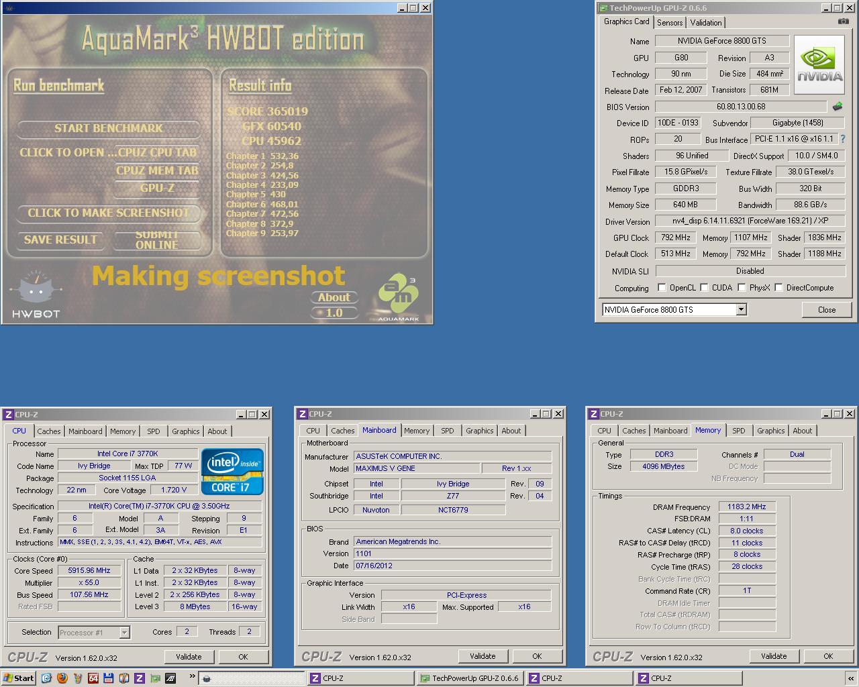Click the Core Speed 5915.96 MHz field
The image size is (859, 687).
(x=89, y=570)
